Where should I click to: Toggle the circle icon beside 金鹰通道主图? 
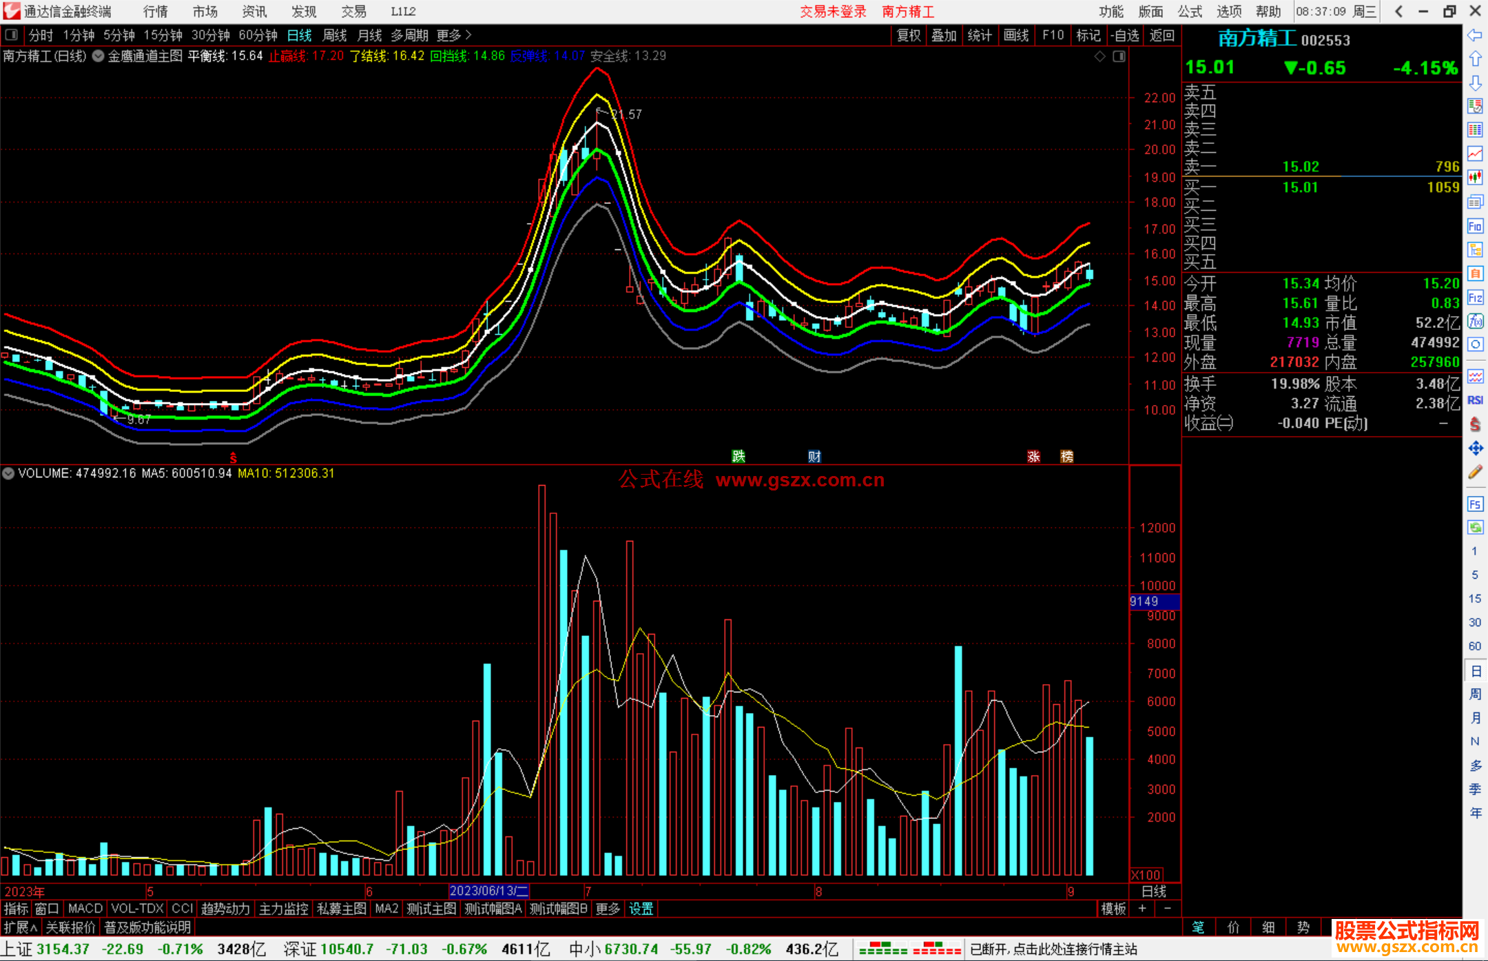pyautogui.click(x=99, y=56)
